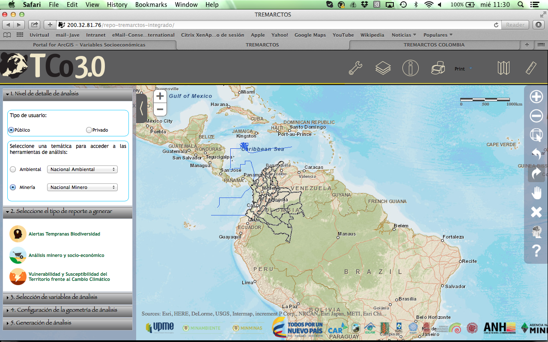Viewport: 548px width, 342px height.
Task: Open the Nacional Minero dropdown
Action: (82, 187)
